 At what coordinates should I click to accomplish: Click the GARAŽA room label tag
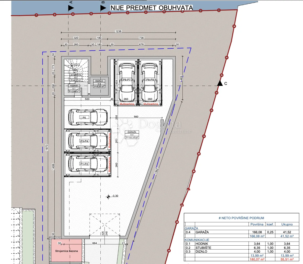(x=132, y=135)
